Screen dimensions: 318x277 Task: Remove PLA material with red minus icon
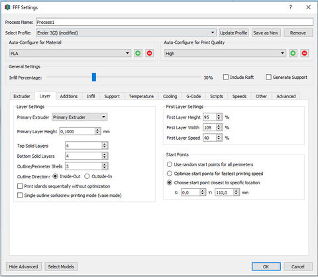[x=150, y=53]
